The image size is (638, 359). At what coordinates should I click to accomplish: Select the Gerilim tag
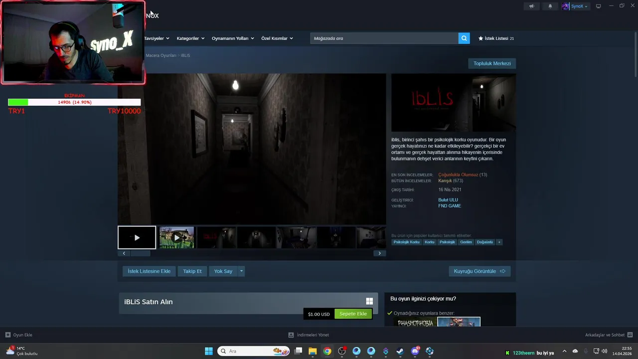[x=466, y=242]
